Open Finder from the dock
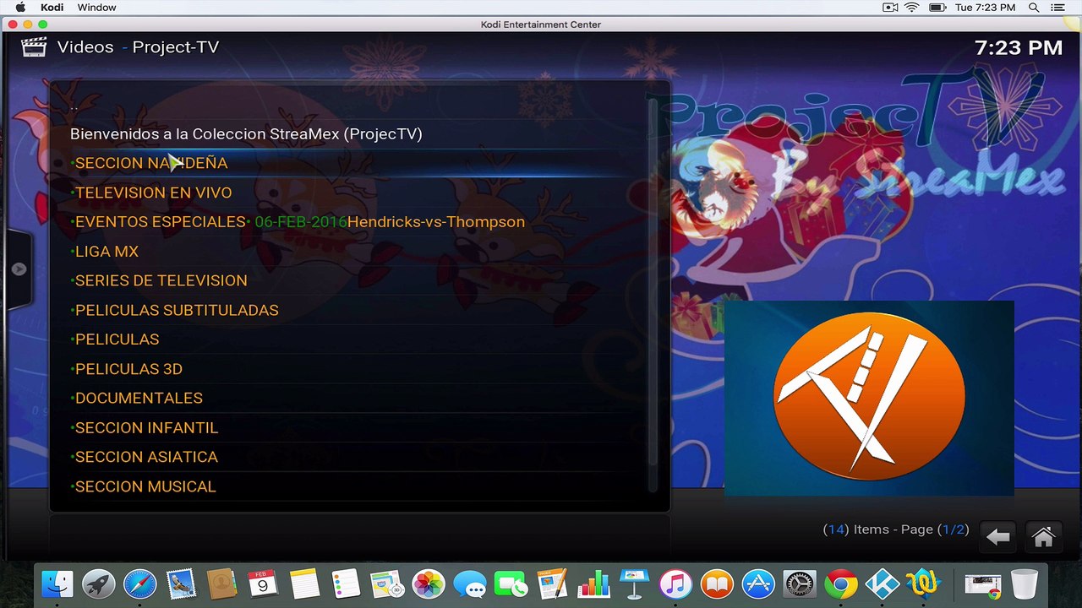This screenshot has width=1082, height=608. [x=57, y=584]
